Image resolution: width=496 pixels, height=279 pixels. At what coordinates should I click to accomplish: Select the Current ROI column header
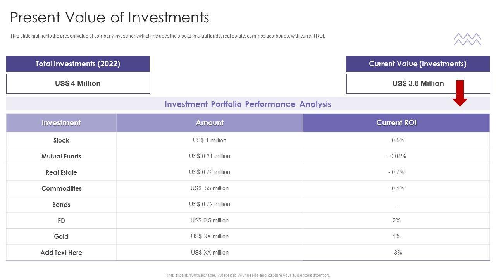(x=396, y=123)
